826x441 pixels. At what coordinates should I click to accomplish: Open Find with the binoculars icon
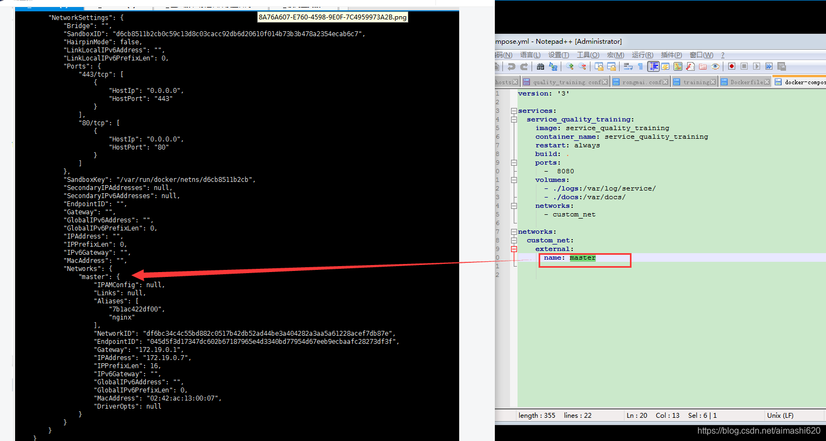coord(540,66)
